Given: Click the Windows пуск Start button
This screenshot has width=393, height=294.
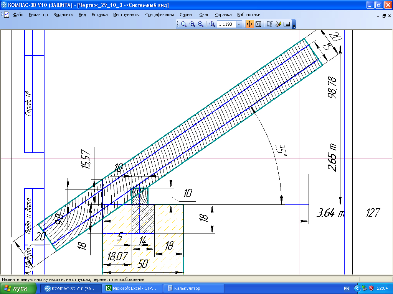Looking at the screenshot, I should tap(18, 289).
